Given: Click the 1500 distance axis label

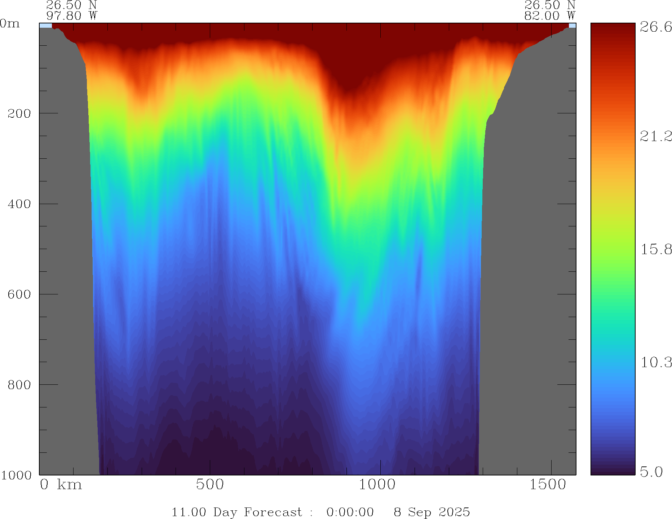Looking at the screenshot, I should [x=548, y=485].
